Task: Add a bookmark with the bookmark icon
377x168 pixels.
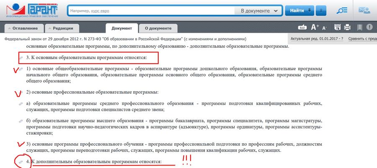Action: coord(360,27)
